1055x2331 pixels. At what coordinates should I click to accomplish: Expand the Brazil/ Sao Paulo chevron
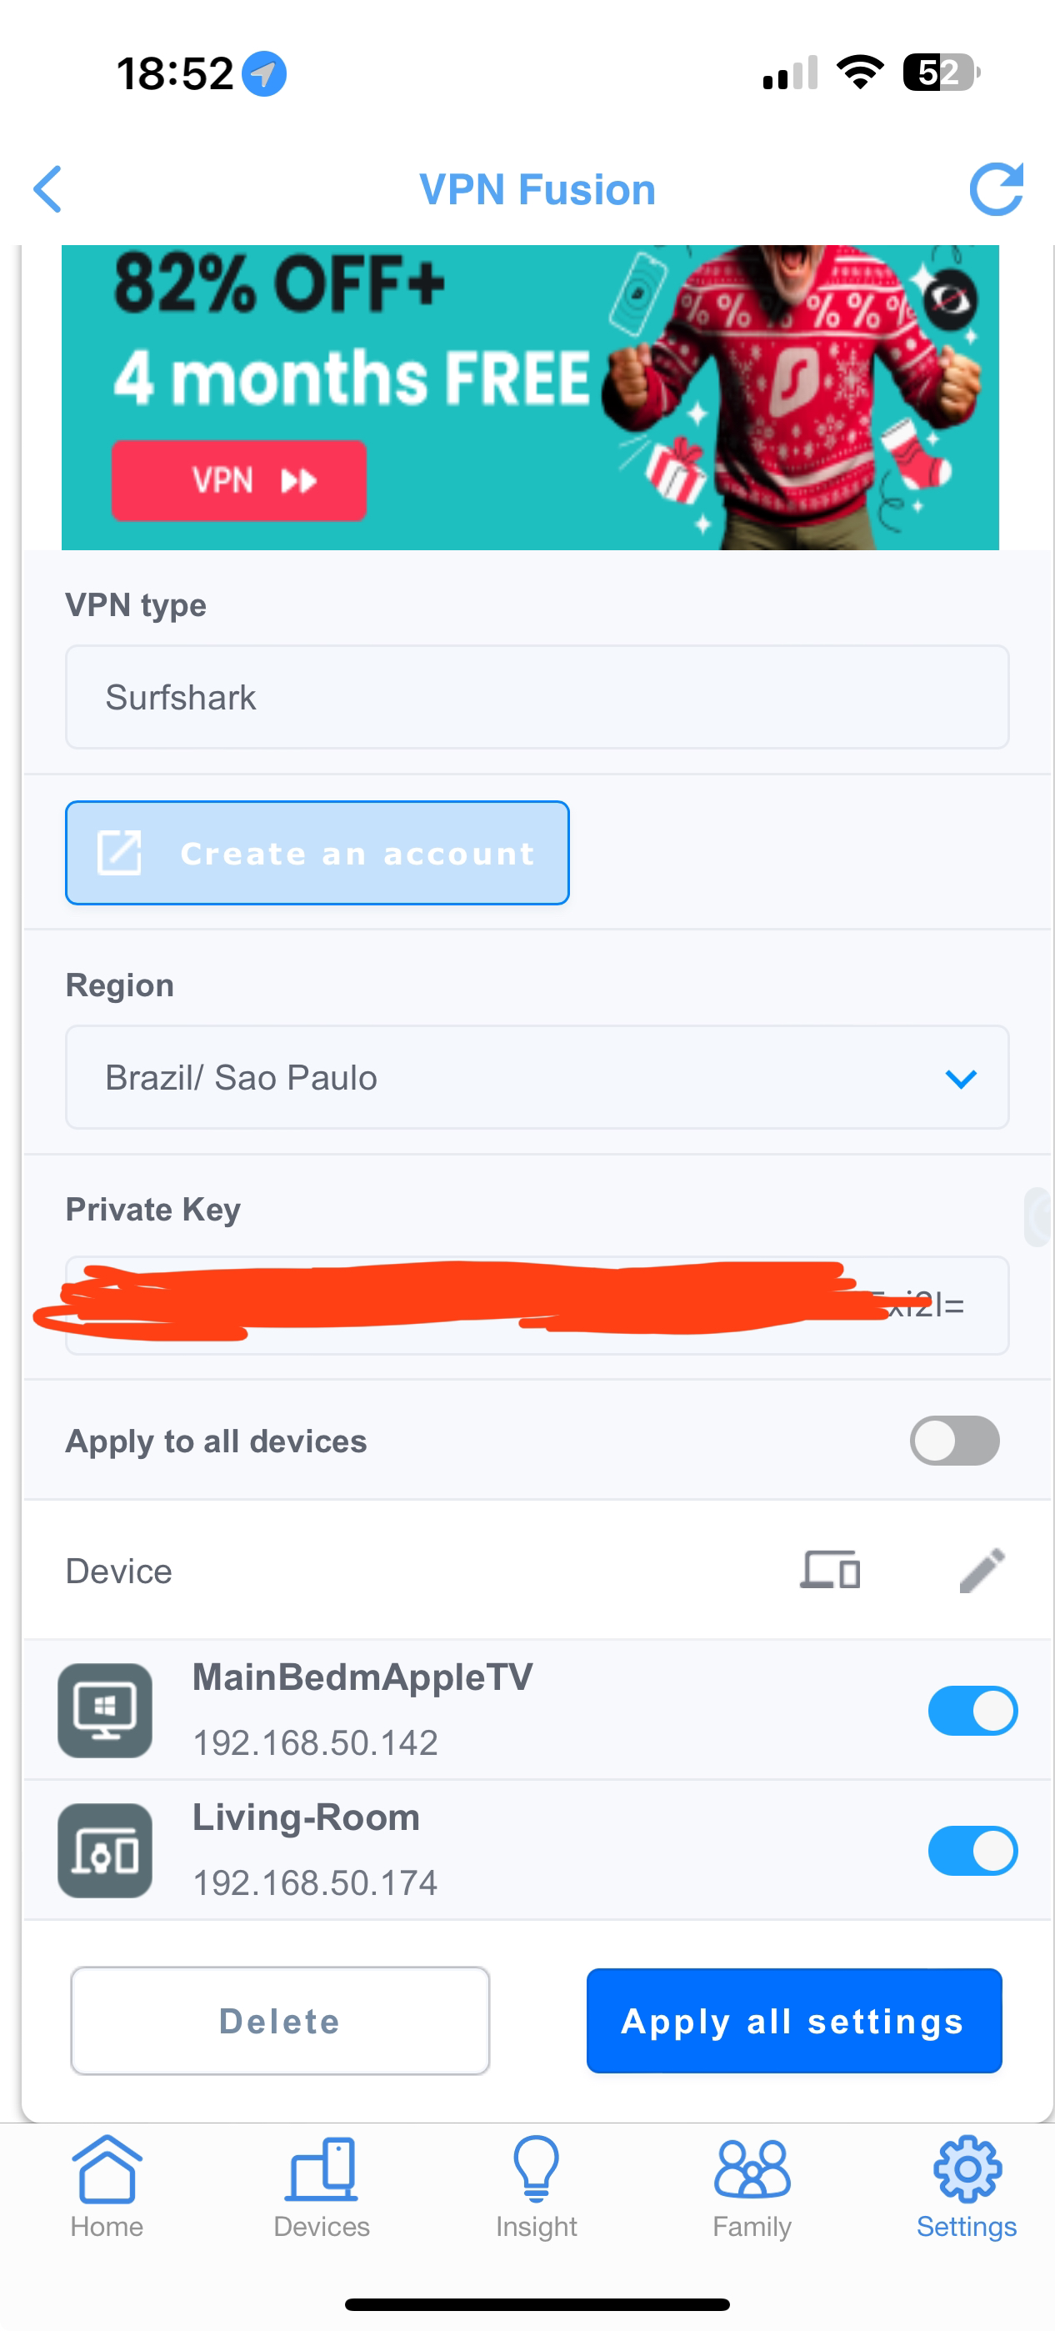pyautogui.click(x=960, y=1078)
